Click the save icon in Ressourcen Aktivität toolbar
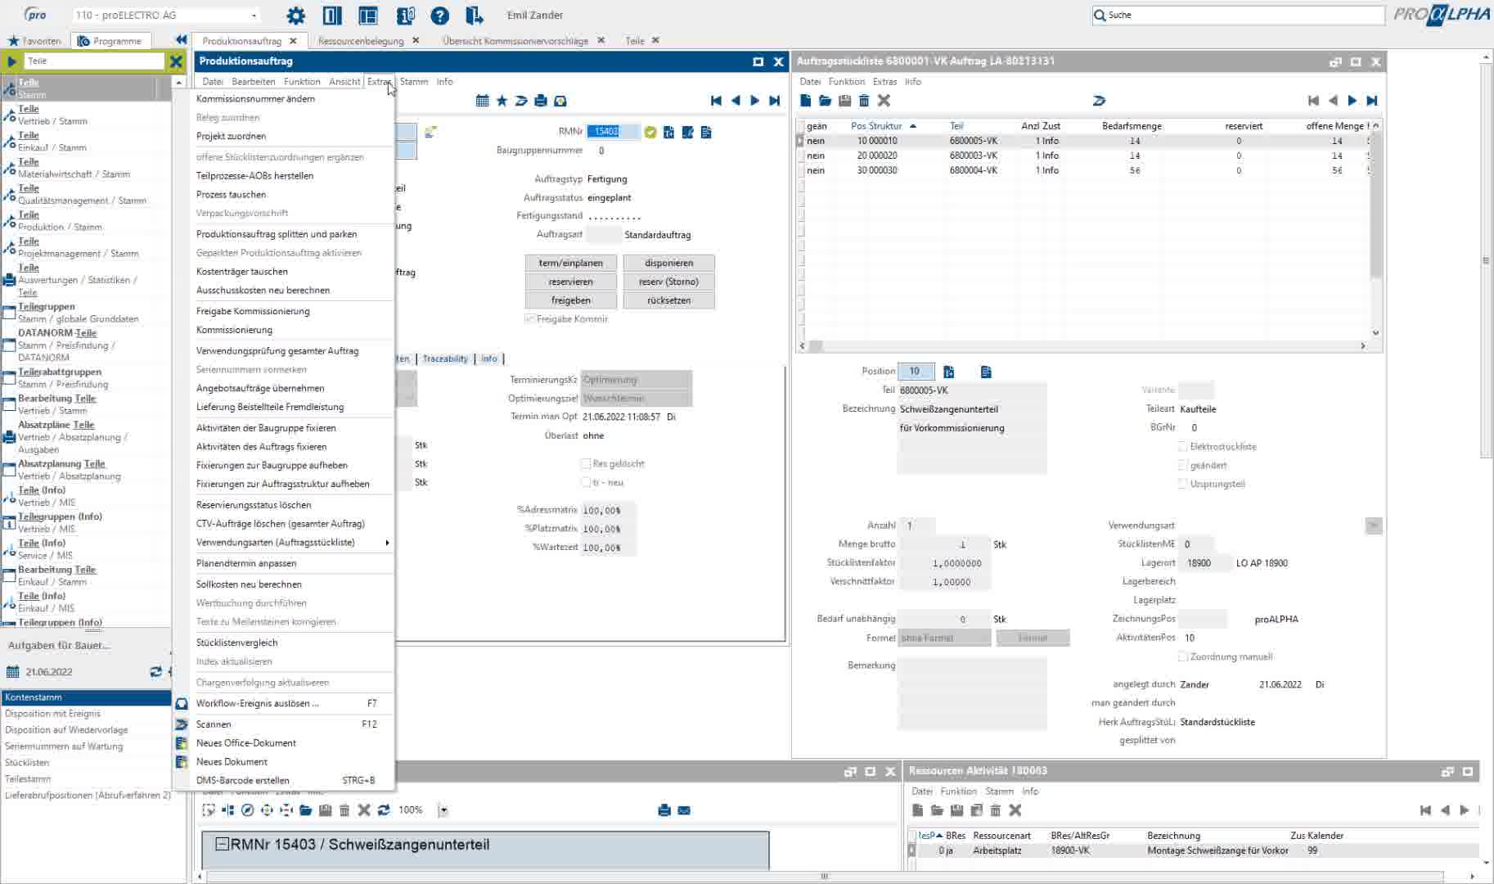This screenshot has height=884, width=1494. pyautogui.click(x=956, y=810)
